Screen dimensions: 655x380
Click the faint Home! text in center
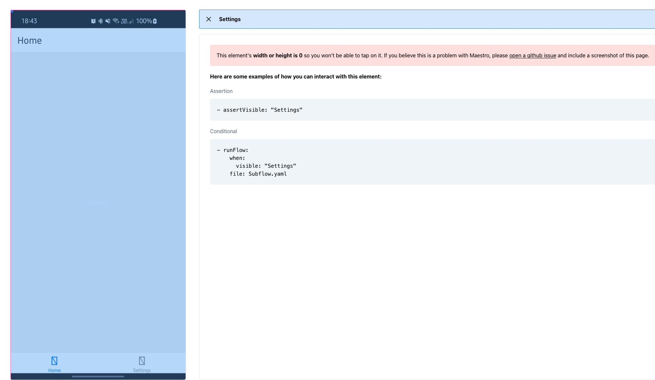point(98,203)
